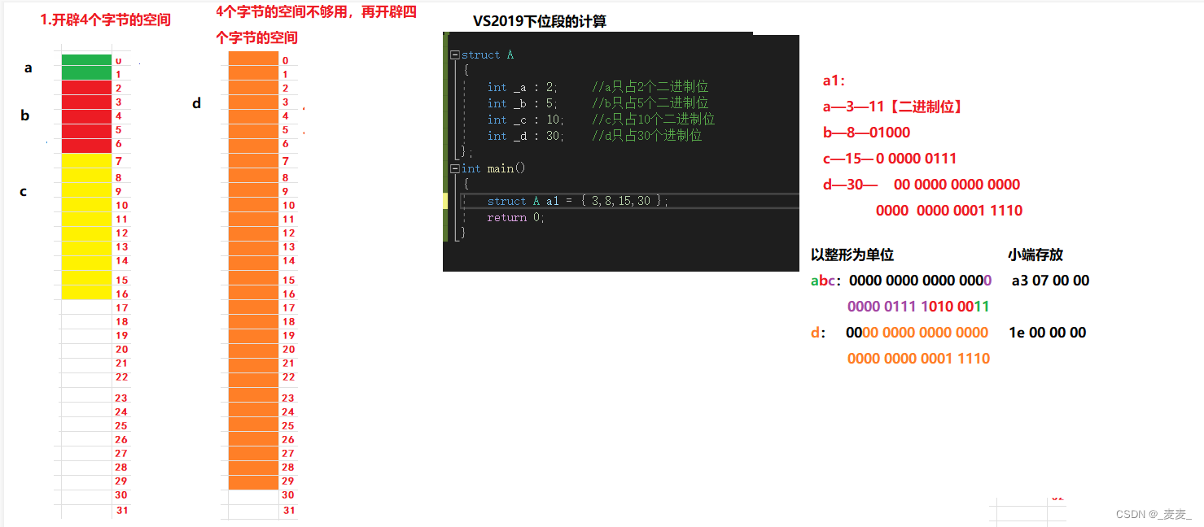Click the orange cell beside number 20
This screenshot has height=527, width=1204.
point(253,350)
